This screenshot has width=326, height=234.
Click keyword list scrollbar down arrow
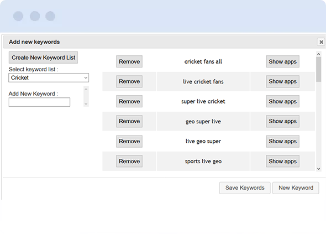coord(318,169)
